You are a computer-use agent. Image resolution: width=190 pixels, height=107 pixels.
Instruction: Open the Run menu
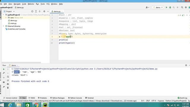37,4
